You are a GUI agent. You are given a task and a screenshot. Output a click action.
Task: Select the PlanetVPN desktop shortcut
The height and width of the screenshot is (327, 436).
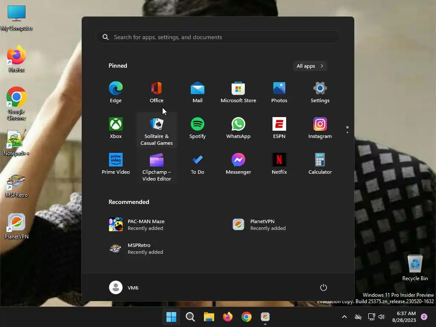(17, 226)
